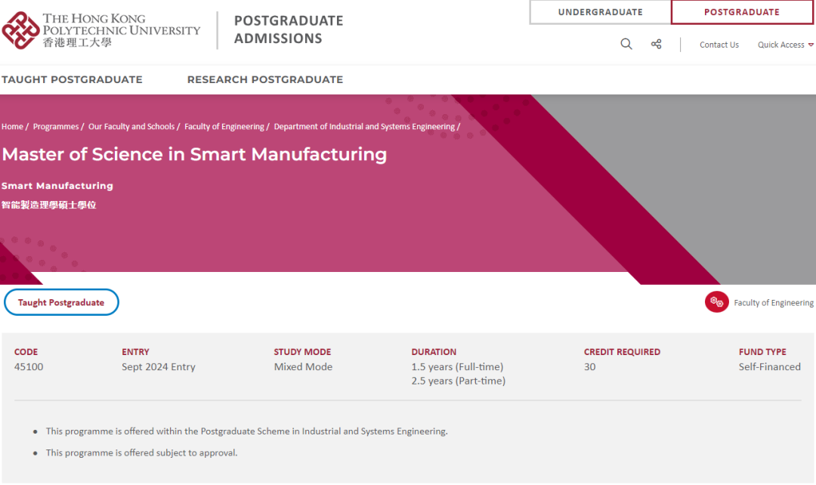Viewport: 816px width, 485px height.
Task: Open Our Faculty and Schools breadcrumb
Action: click(x=131, y=126)
